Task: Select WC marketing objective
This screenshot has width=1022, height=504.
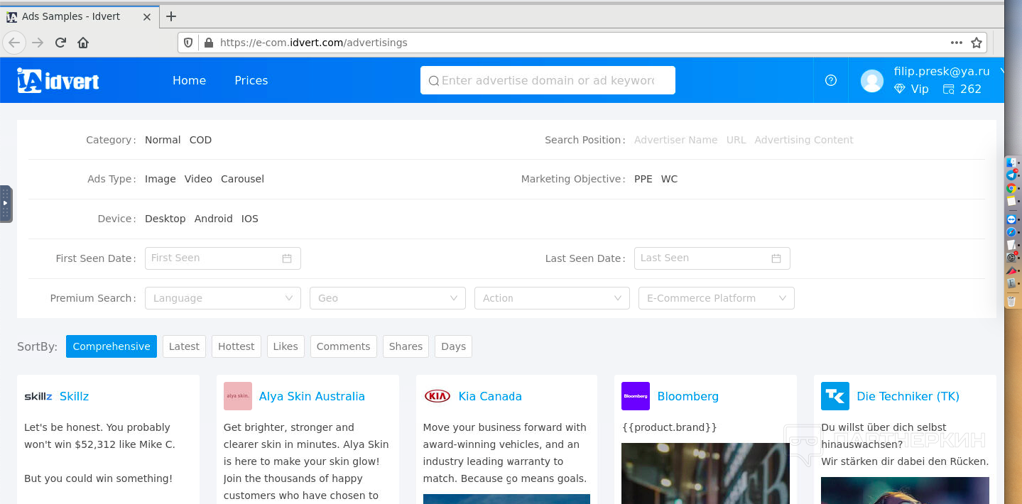Action: tap(670, 179)
